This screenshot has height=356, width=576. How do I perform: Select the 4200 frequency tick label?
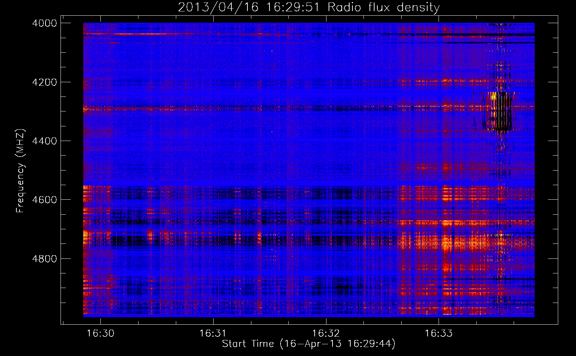[44, 82]
